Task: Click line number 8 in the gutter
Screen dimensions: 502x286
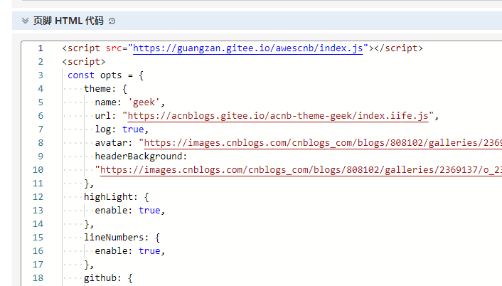Action: coord(41,143)
